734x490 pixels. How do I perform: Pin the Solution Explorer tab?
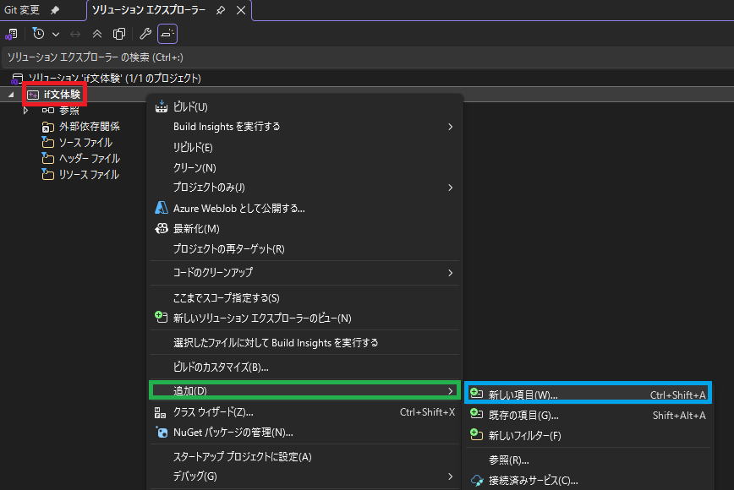[x=221, y=10]
